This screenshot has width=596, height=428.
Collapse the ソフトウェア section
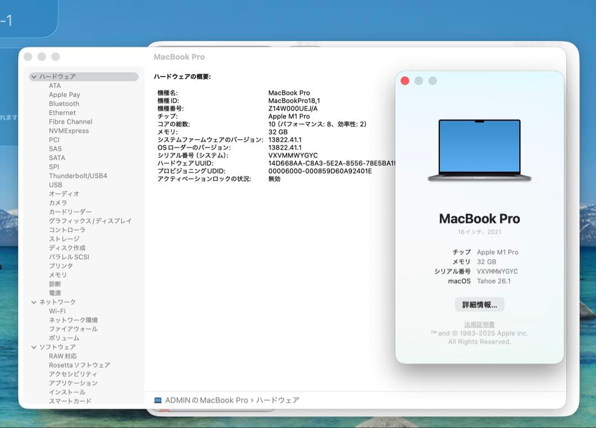(34, 347)
